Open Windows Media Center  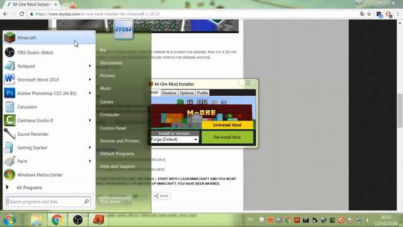pos(49,175)
